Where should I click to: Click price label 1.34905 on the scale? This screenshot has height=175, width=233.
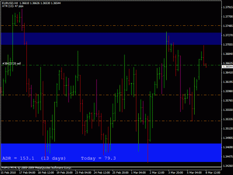(228, 138)
